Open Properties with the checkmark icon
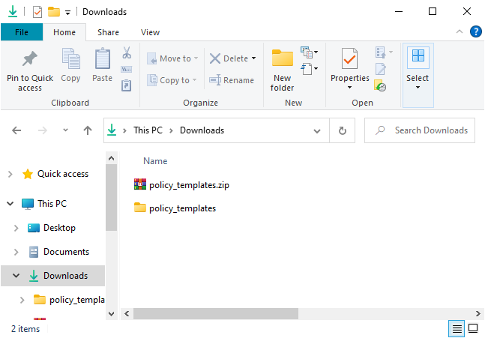The width and height of the screenshot is (485, 338). coord(349,58)
